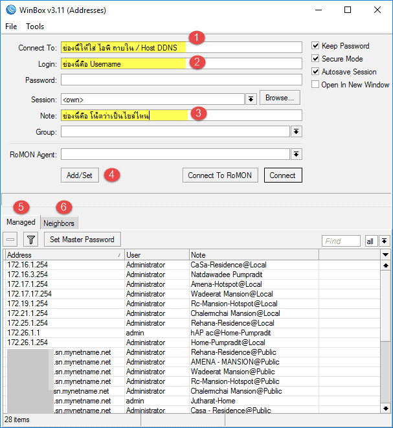Click the note 'Rc-Mansion-Hotspot@Public'
The image size is (393, 428).
pos(235,381)
